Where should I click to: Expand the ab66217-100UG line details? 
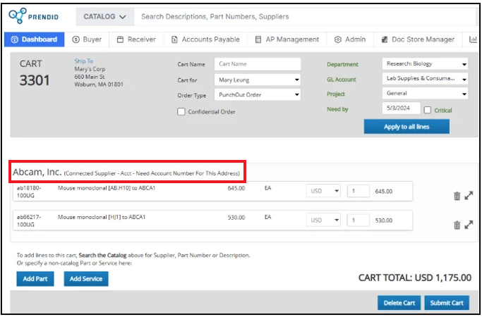(469, 225)
